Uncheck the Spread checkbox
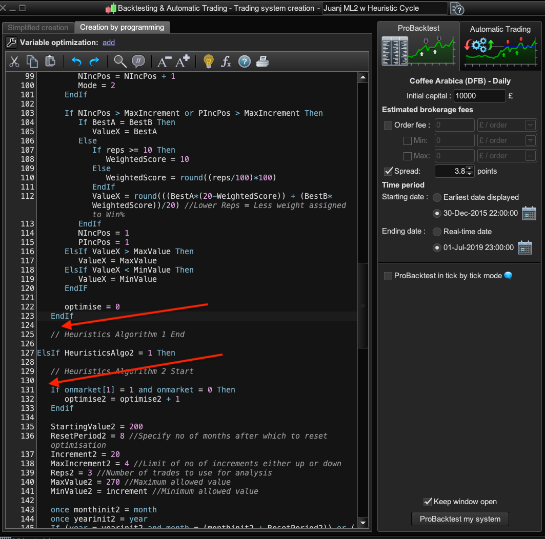 coord(388,171)
